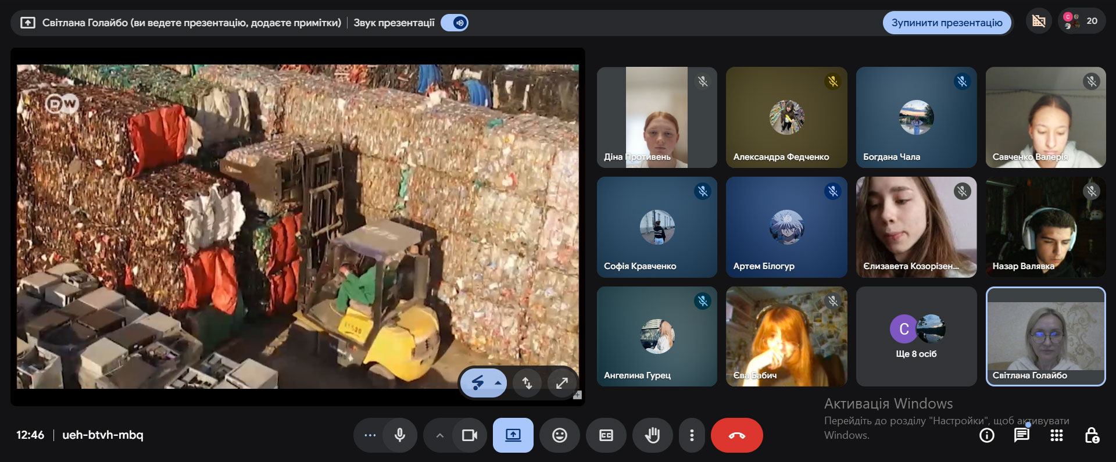
Task: Raise your hand
Action: click(x=652, y=435)
